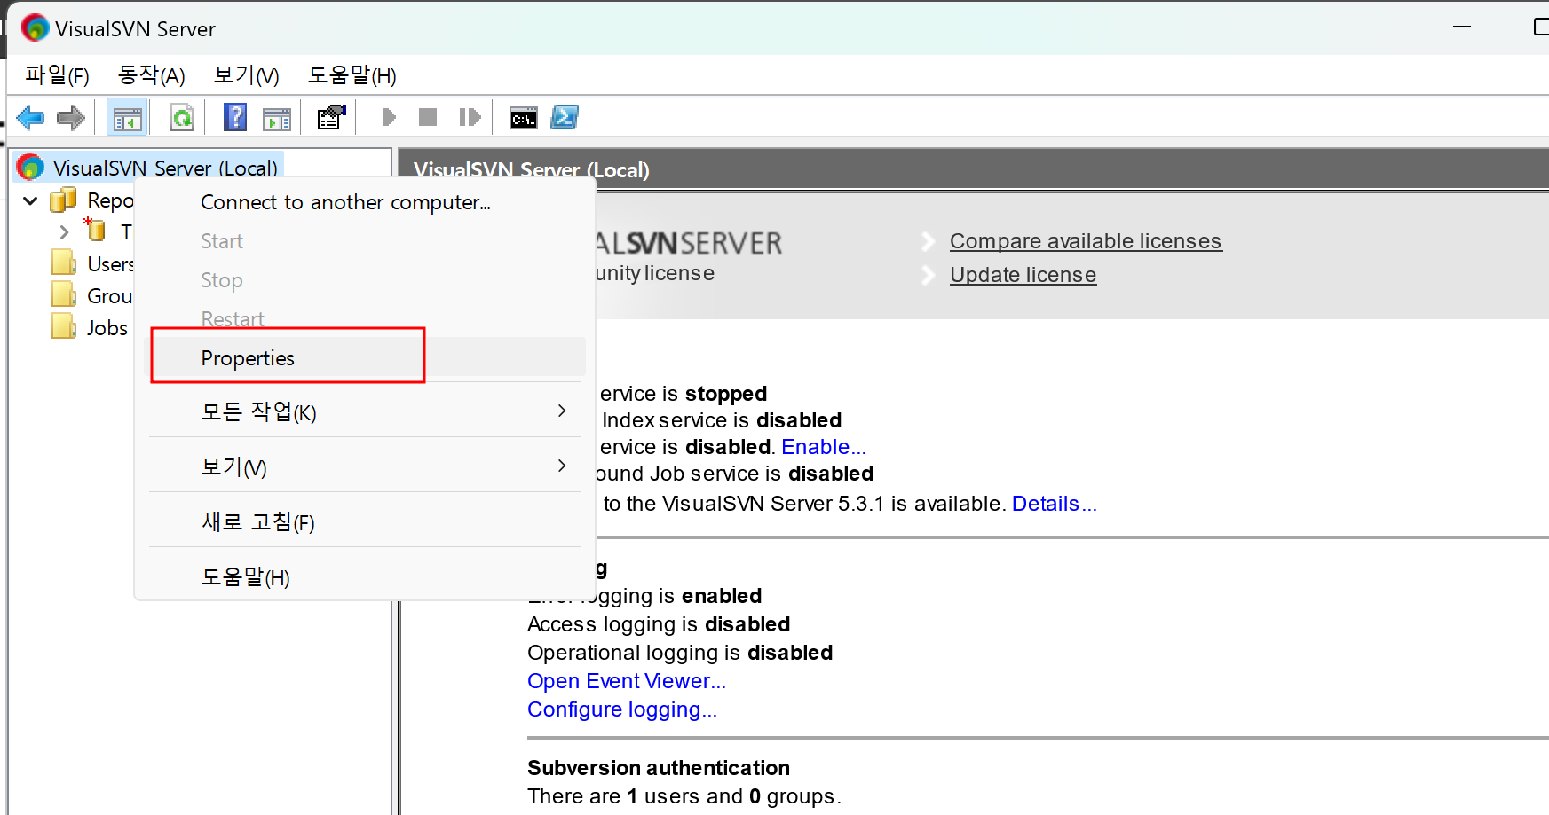Viewport: 1549px width, 815px height.
Task: Choose Connect to another computer… menu entry
Action: coord(366,202)
